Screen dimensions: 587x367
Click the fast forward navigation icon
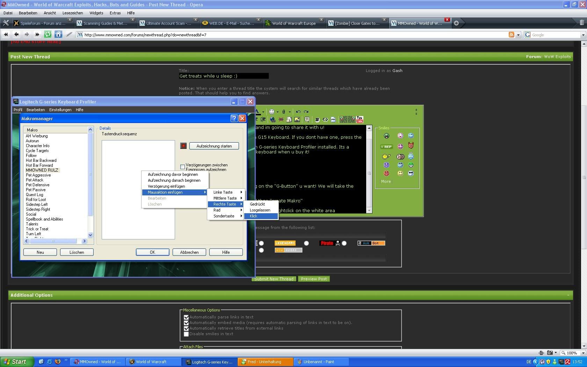coord(37,34)
